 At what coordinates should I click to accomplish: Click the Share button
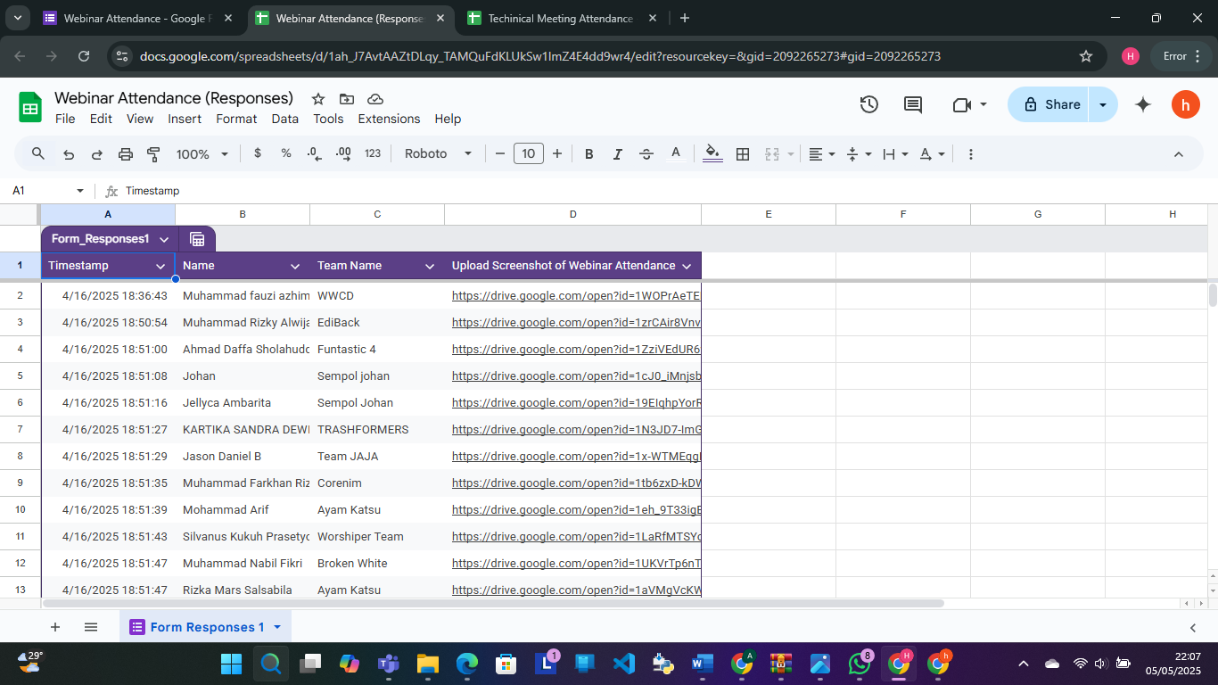coord(1049,104)
